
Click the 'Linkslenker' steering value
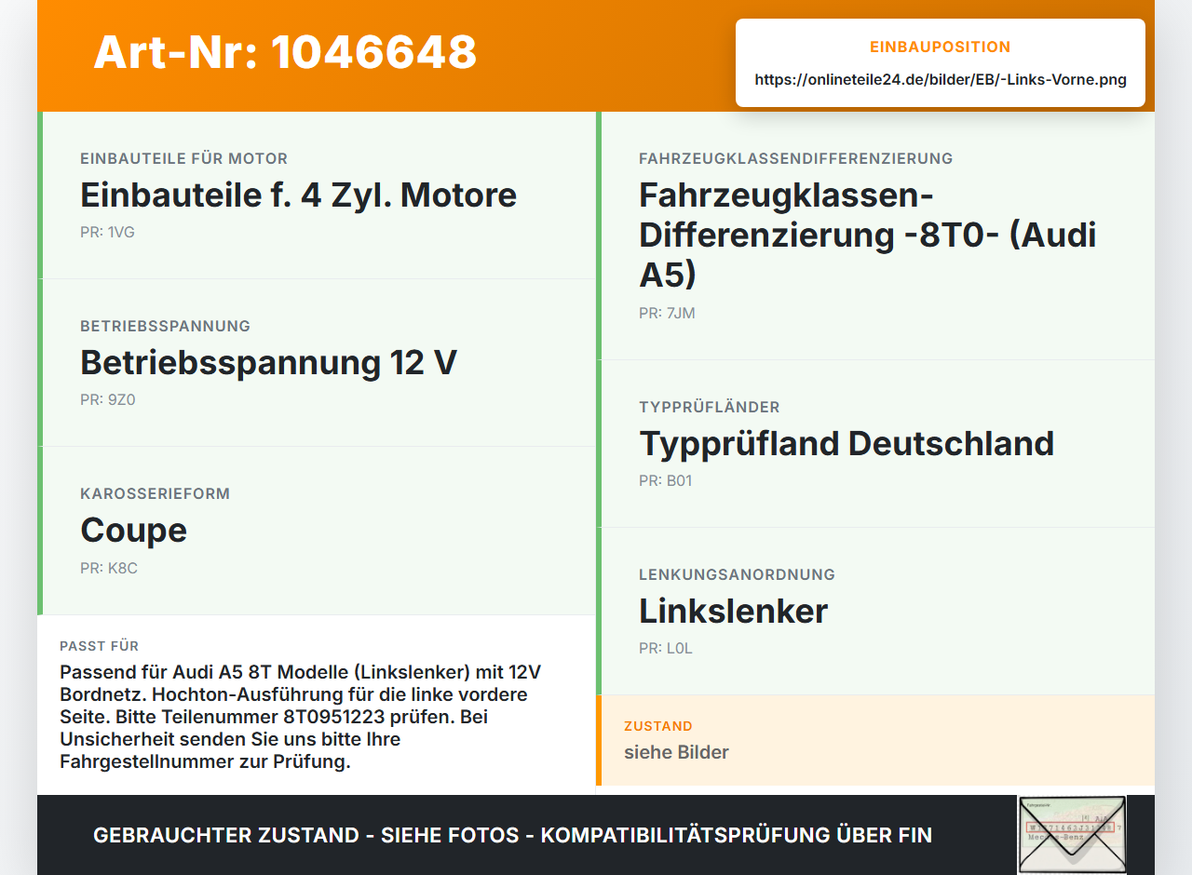coord(733,611)
